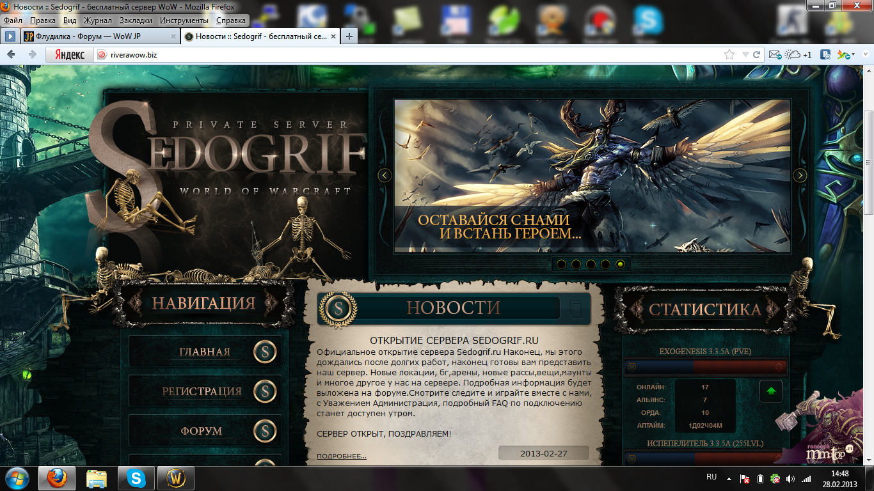The width and height of the screenshot is (874, 491).
Task: Bookmark this page with the star icon
Action: coord(729,55)
